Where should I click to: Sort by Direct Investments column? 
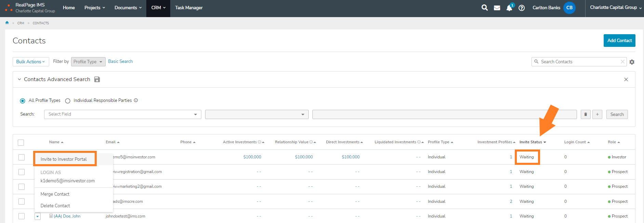pyautogui.click(x=344, y=142)
